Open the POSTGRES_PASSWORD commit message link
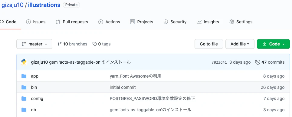 [152, 99]
